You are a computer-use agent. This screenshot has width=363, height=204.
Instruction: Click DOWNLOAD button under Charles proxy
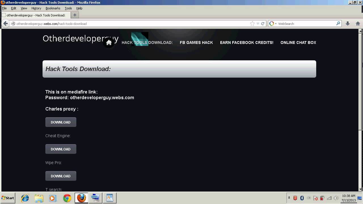[x=61, y=122]
